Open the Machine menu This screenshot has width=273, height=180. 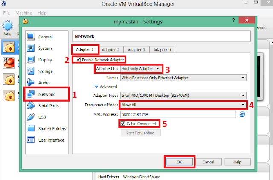24,13
